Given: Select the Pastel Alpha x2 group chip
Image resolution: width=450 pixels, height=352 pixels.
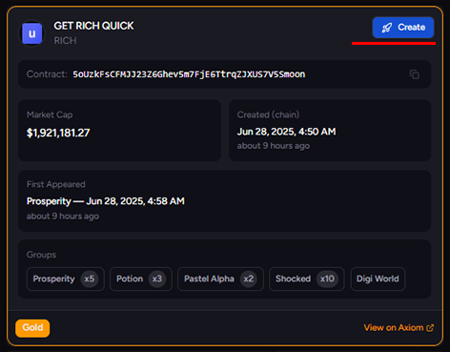Looking at the screenshot, I should tap(220, 279).
